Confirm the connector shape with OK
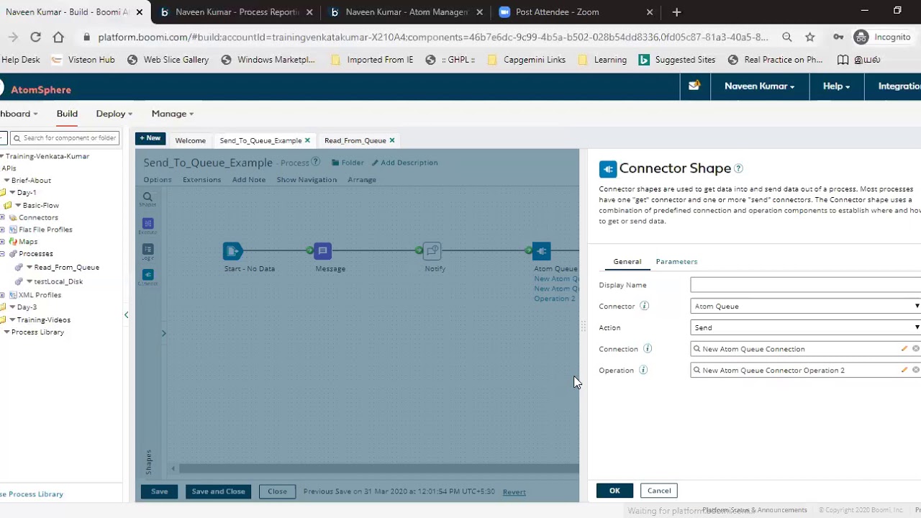 (x=614, y=491)
